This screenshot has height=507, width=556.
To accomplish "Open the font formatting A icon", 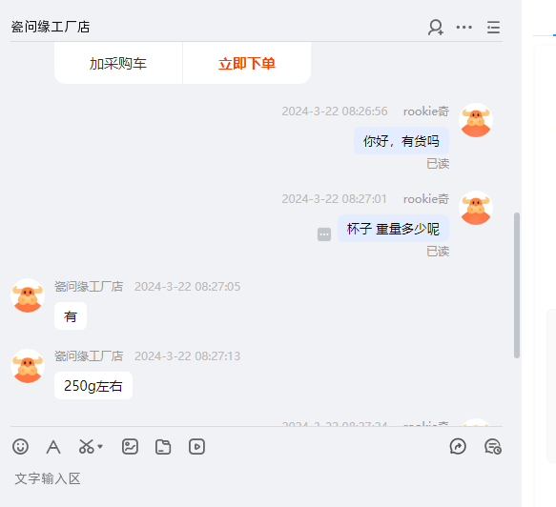I will point(53,447).
